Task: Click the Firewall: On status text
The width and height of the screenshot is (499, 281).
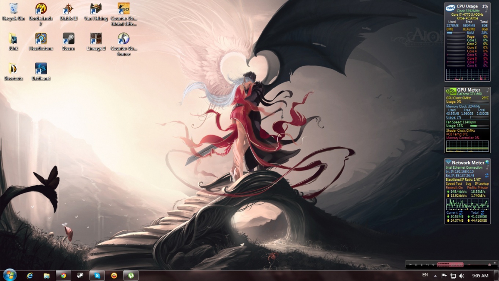Action: click(454, 188)
